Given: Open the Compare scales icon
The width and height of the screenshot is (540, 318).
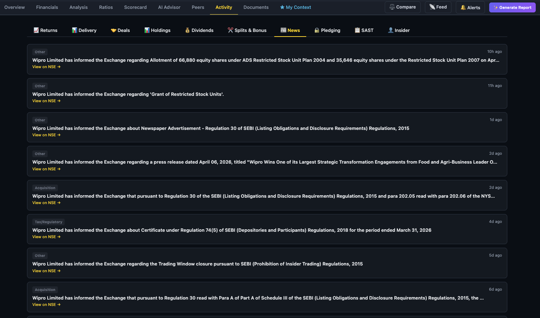Looking at the screenshot, I should 403,7.
